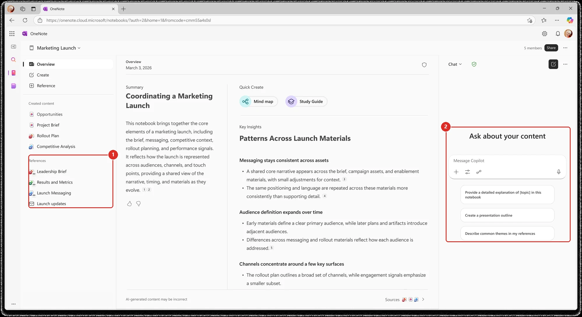Open the account profile picture in OneNote header
The image size is (582, 317).
coord(568,34)
